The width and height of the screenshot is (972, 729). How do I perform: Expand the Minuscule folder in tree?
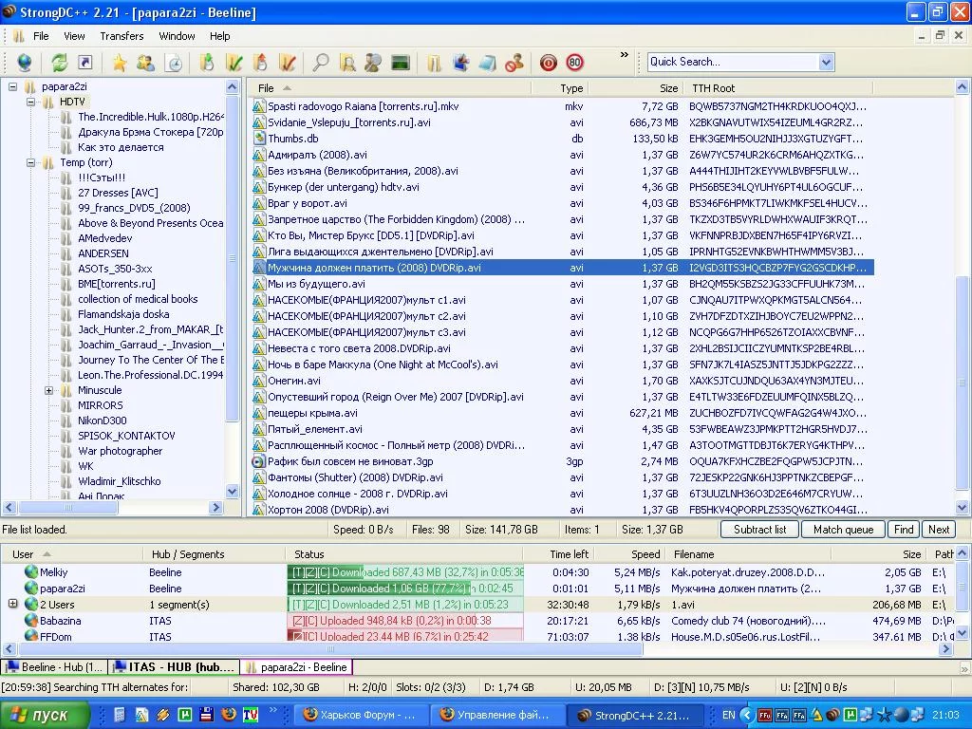click(x=49, y=390)
